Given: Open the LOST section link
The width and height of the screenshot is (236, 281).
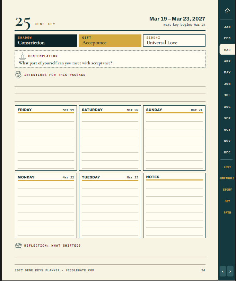Looking at the screenshot, I should (x=227, y=167).
